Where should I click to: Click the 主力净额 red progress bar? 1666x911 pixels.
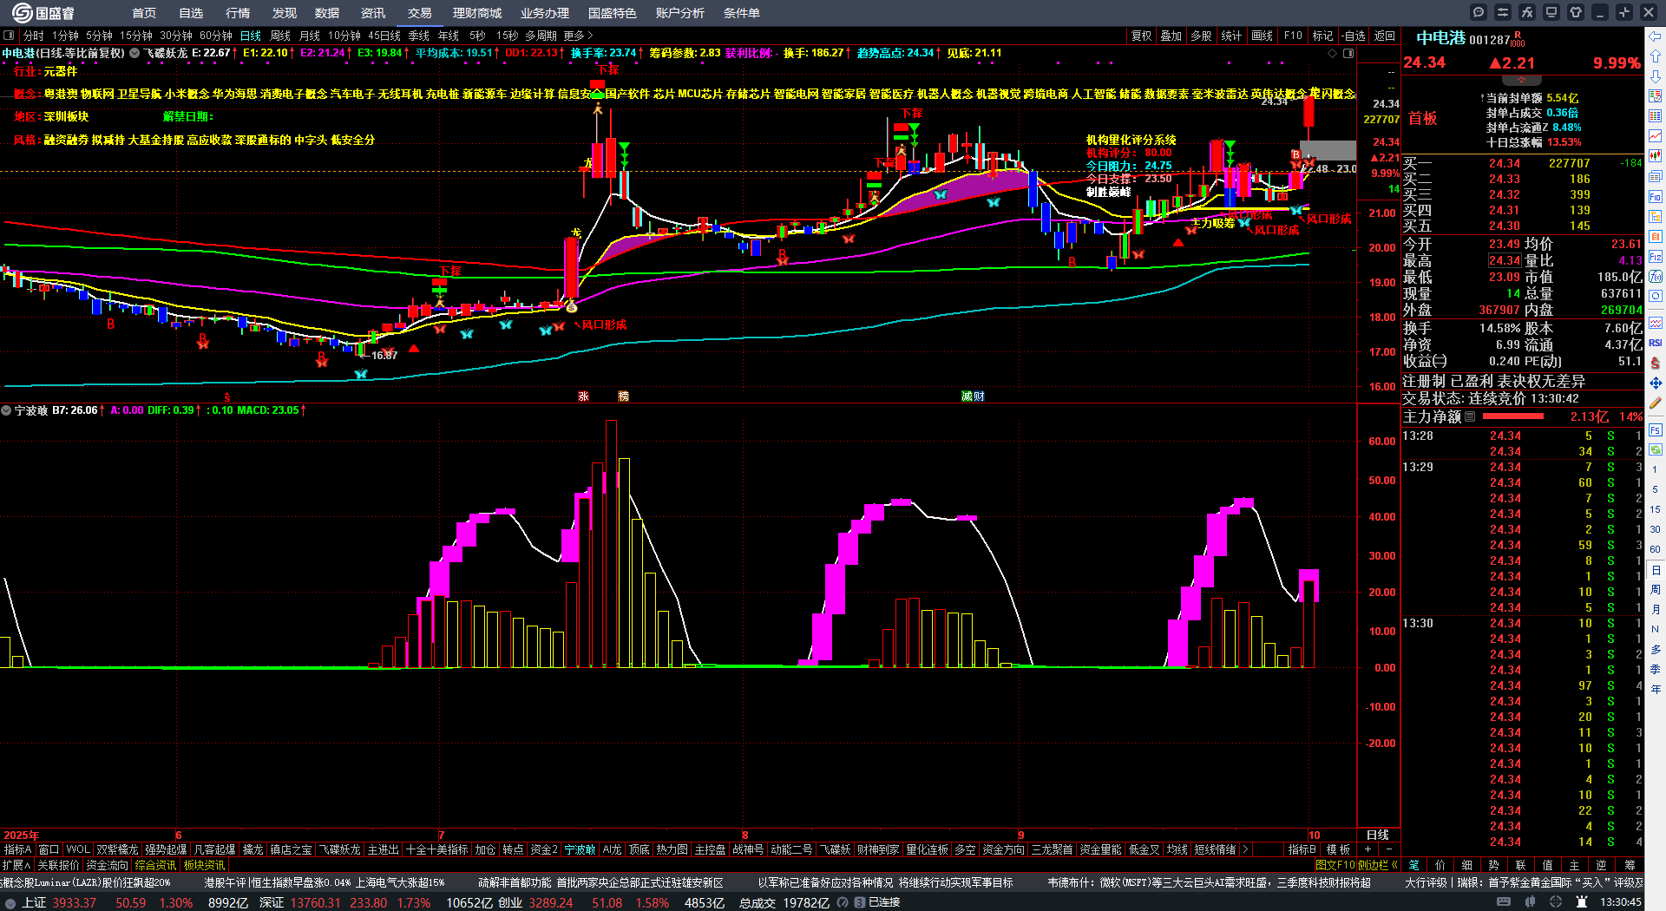tap(1512, 416)
